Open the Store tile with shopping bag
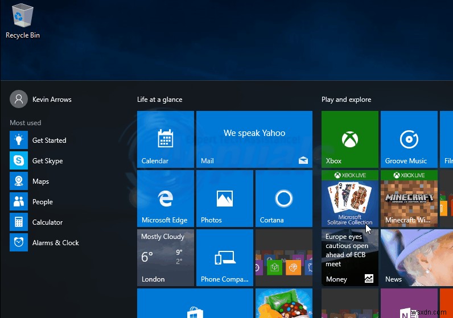The height and width of the screenshot is (318, 453). click(195, 303)
